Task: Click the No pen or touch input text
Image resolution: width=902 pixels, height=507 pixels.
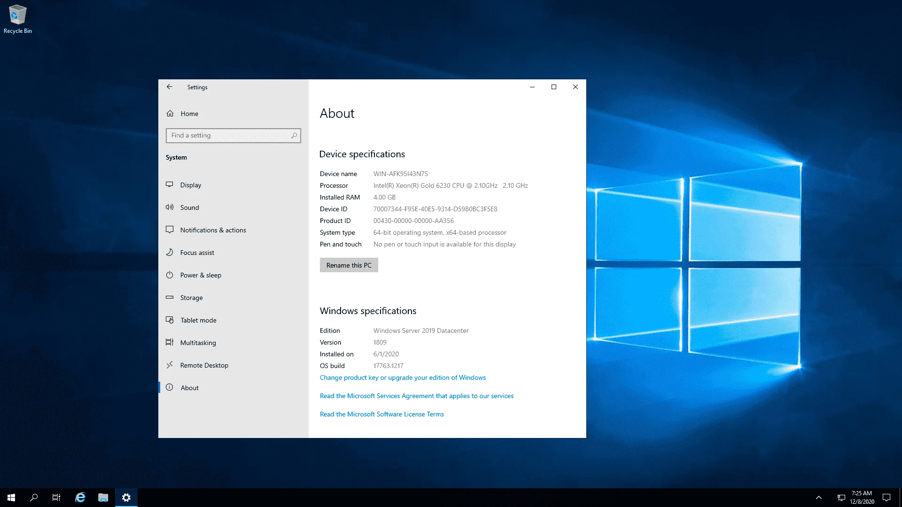Action: tap(444, 244)
